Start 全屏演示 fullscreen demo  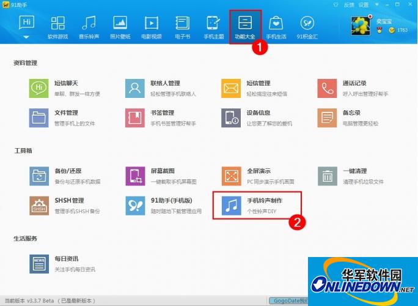tap(231, 176)
